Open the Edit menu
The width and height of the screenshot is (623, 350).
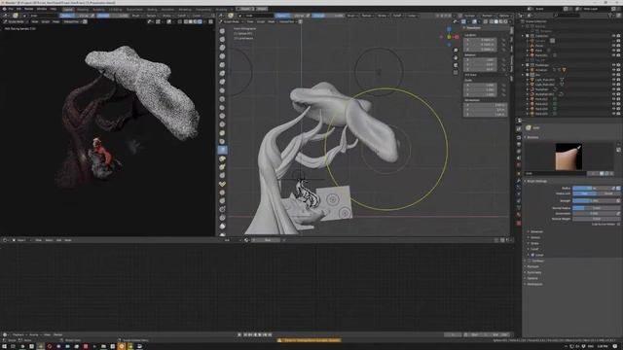point(18,9)
